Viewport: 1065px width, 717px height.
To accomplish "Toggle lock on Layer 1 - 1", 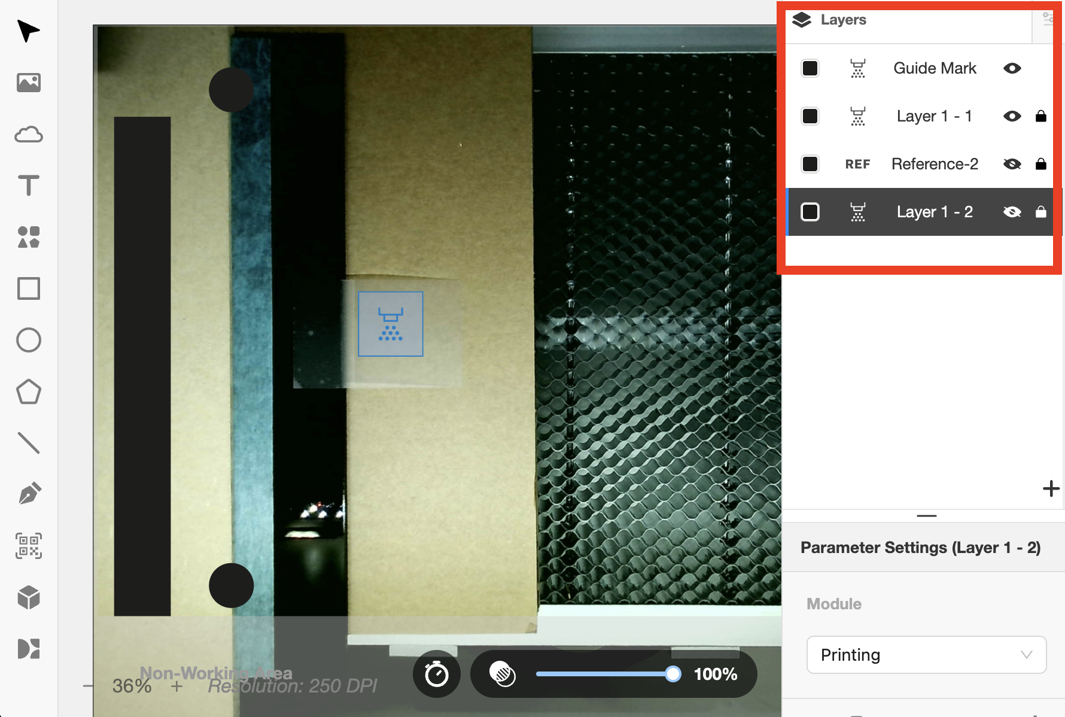I will click(x=1041, y=116).
